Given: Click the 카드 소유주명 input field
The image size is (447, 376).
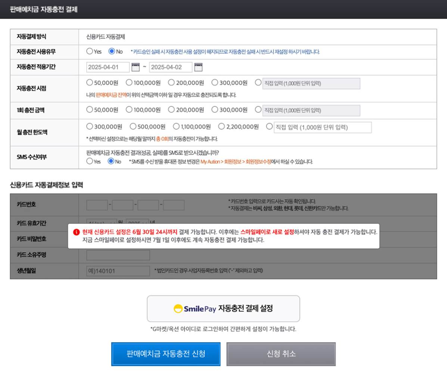Looking at the screenshot, I should [x=118, y=255].
